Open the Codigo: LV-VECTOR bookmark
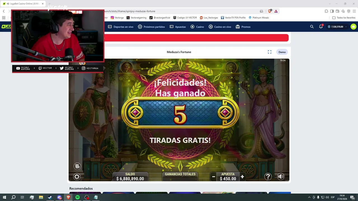 (x=185, y=18)
